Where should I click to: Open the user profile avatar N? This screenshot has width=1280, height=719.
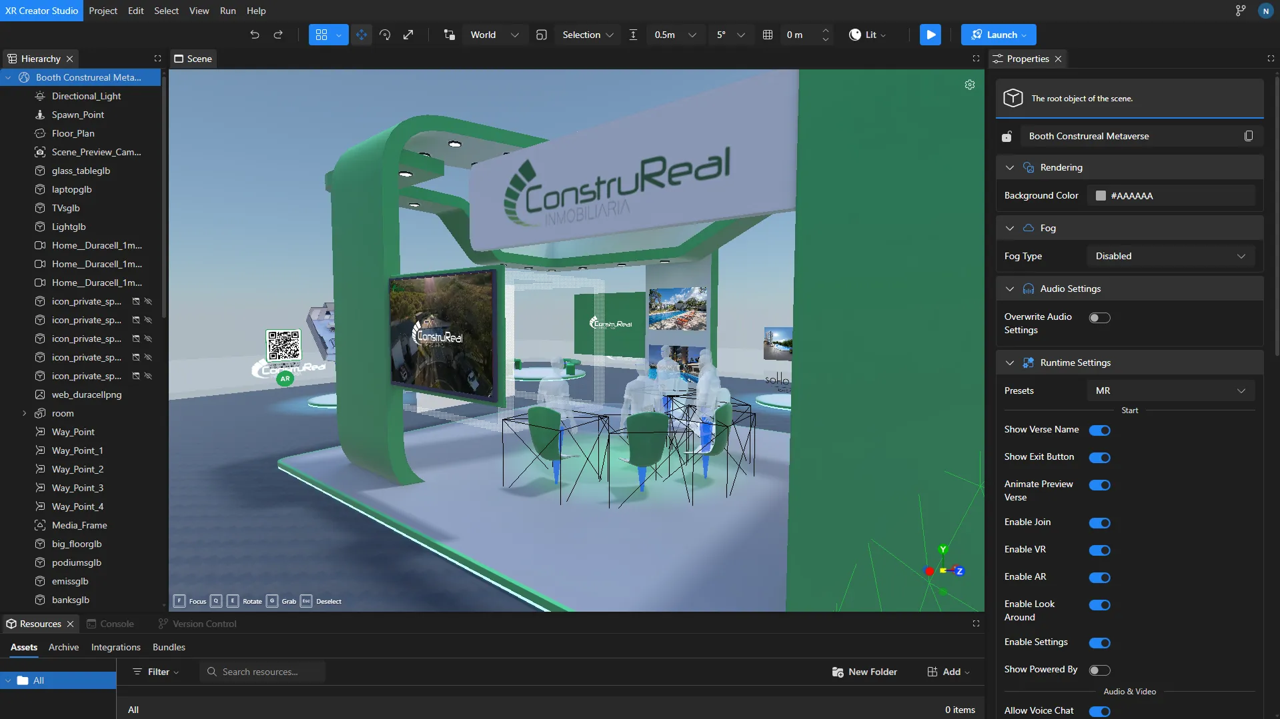click(x=1265, y=11)
